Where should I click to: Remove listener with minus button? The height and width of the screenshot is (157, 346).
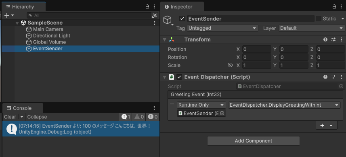coord(331,126)
